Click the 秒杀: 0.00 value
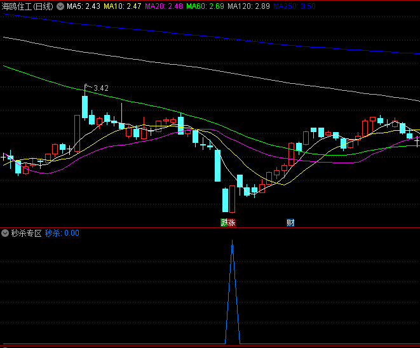The width and height of the screenshot is (420, 348). pos(62,233)
